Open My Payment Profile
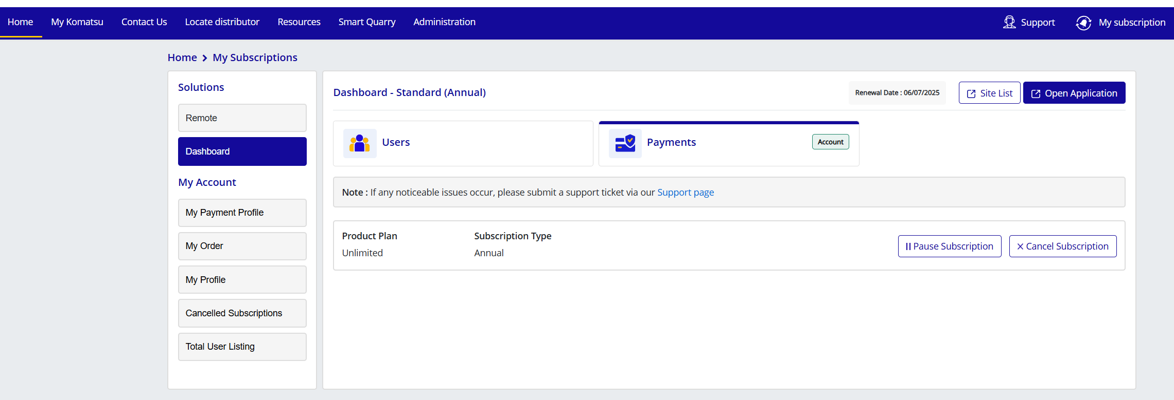Image resolution: width=1174 pixels, height=400 pixels. point(242,213)
